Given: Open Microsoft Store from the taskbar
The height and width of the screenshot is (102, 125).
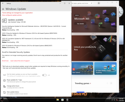Looking at the screenshot, I should pos(62,100).
